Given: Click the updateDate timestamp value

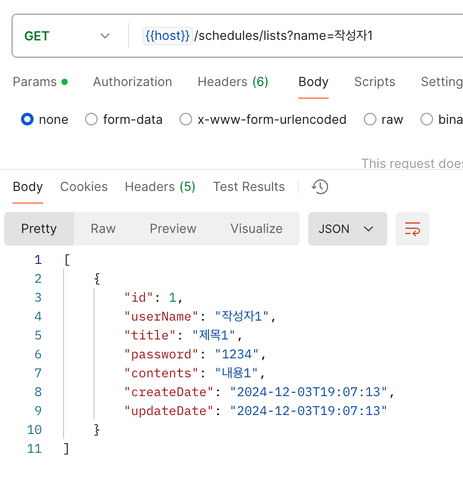Looking at the screenshot, I should click(309, 411).
